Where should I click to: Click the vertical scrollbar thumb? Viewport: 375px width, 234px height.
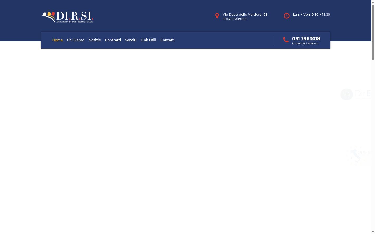point(373,32)
